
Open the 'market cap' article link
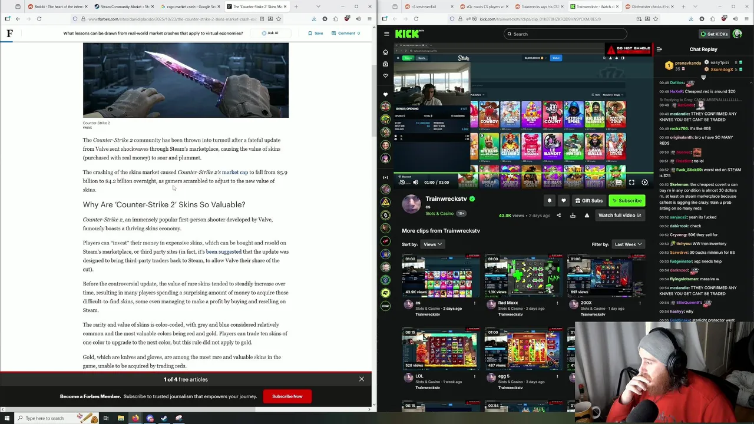(234, 173)
